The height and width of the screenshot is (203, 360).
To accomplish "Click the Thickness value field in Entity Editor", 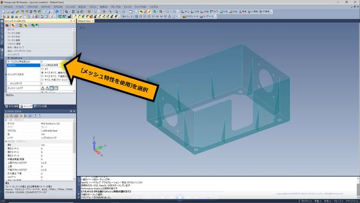I will pyautogui.click(x=57, y=145).
